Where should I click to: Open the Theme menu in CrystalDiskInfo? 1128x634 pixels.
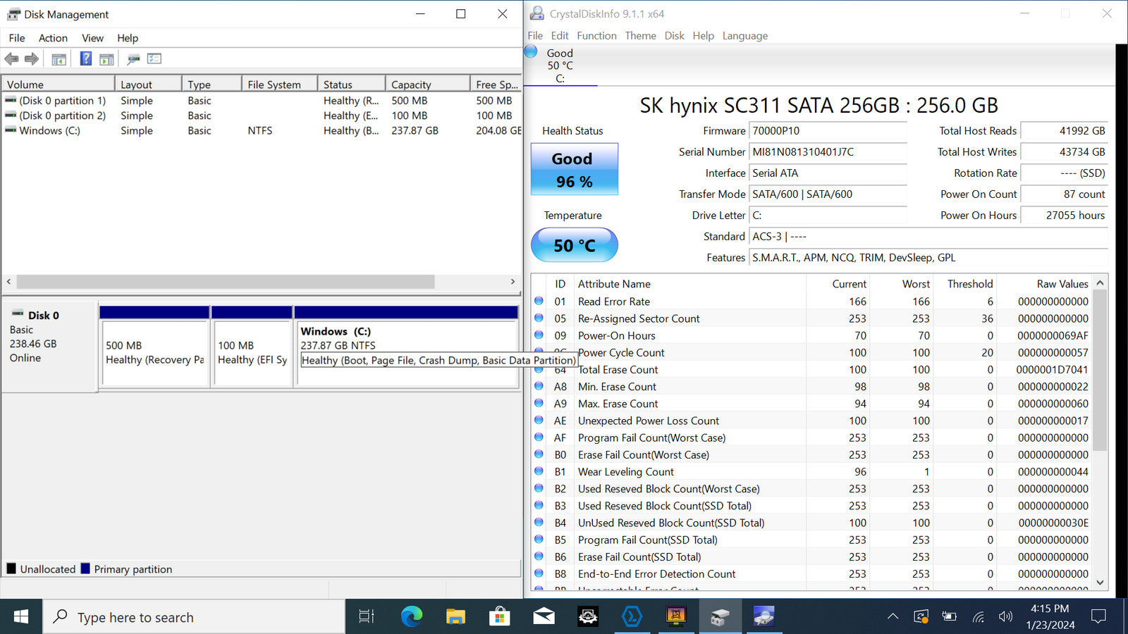(640, 36)
